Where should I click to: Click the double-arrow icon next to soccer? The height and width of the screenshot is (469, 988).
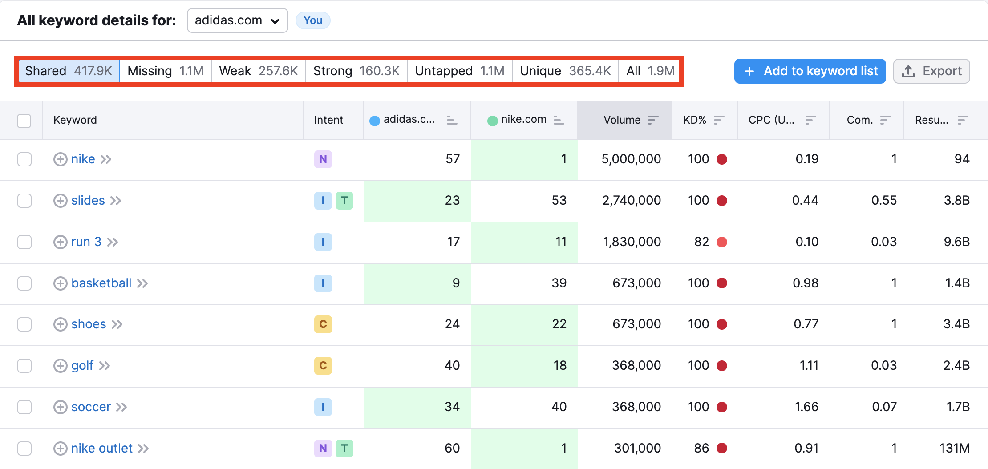121,407
